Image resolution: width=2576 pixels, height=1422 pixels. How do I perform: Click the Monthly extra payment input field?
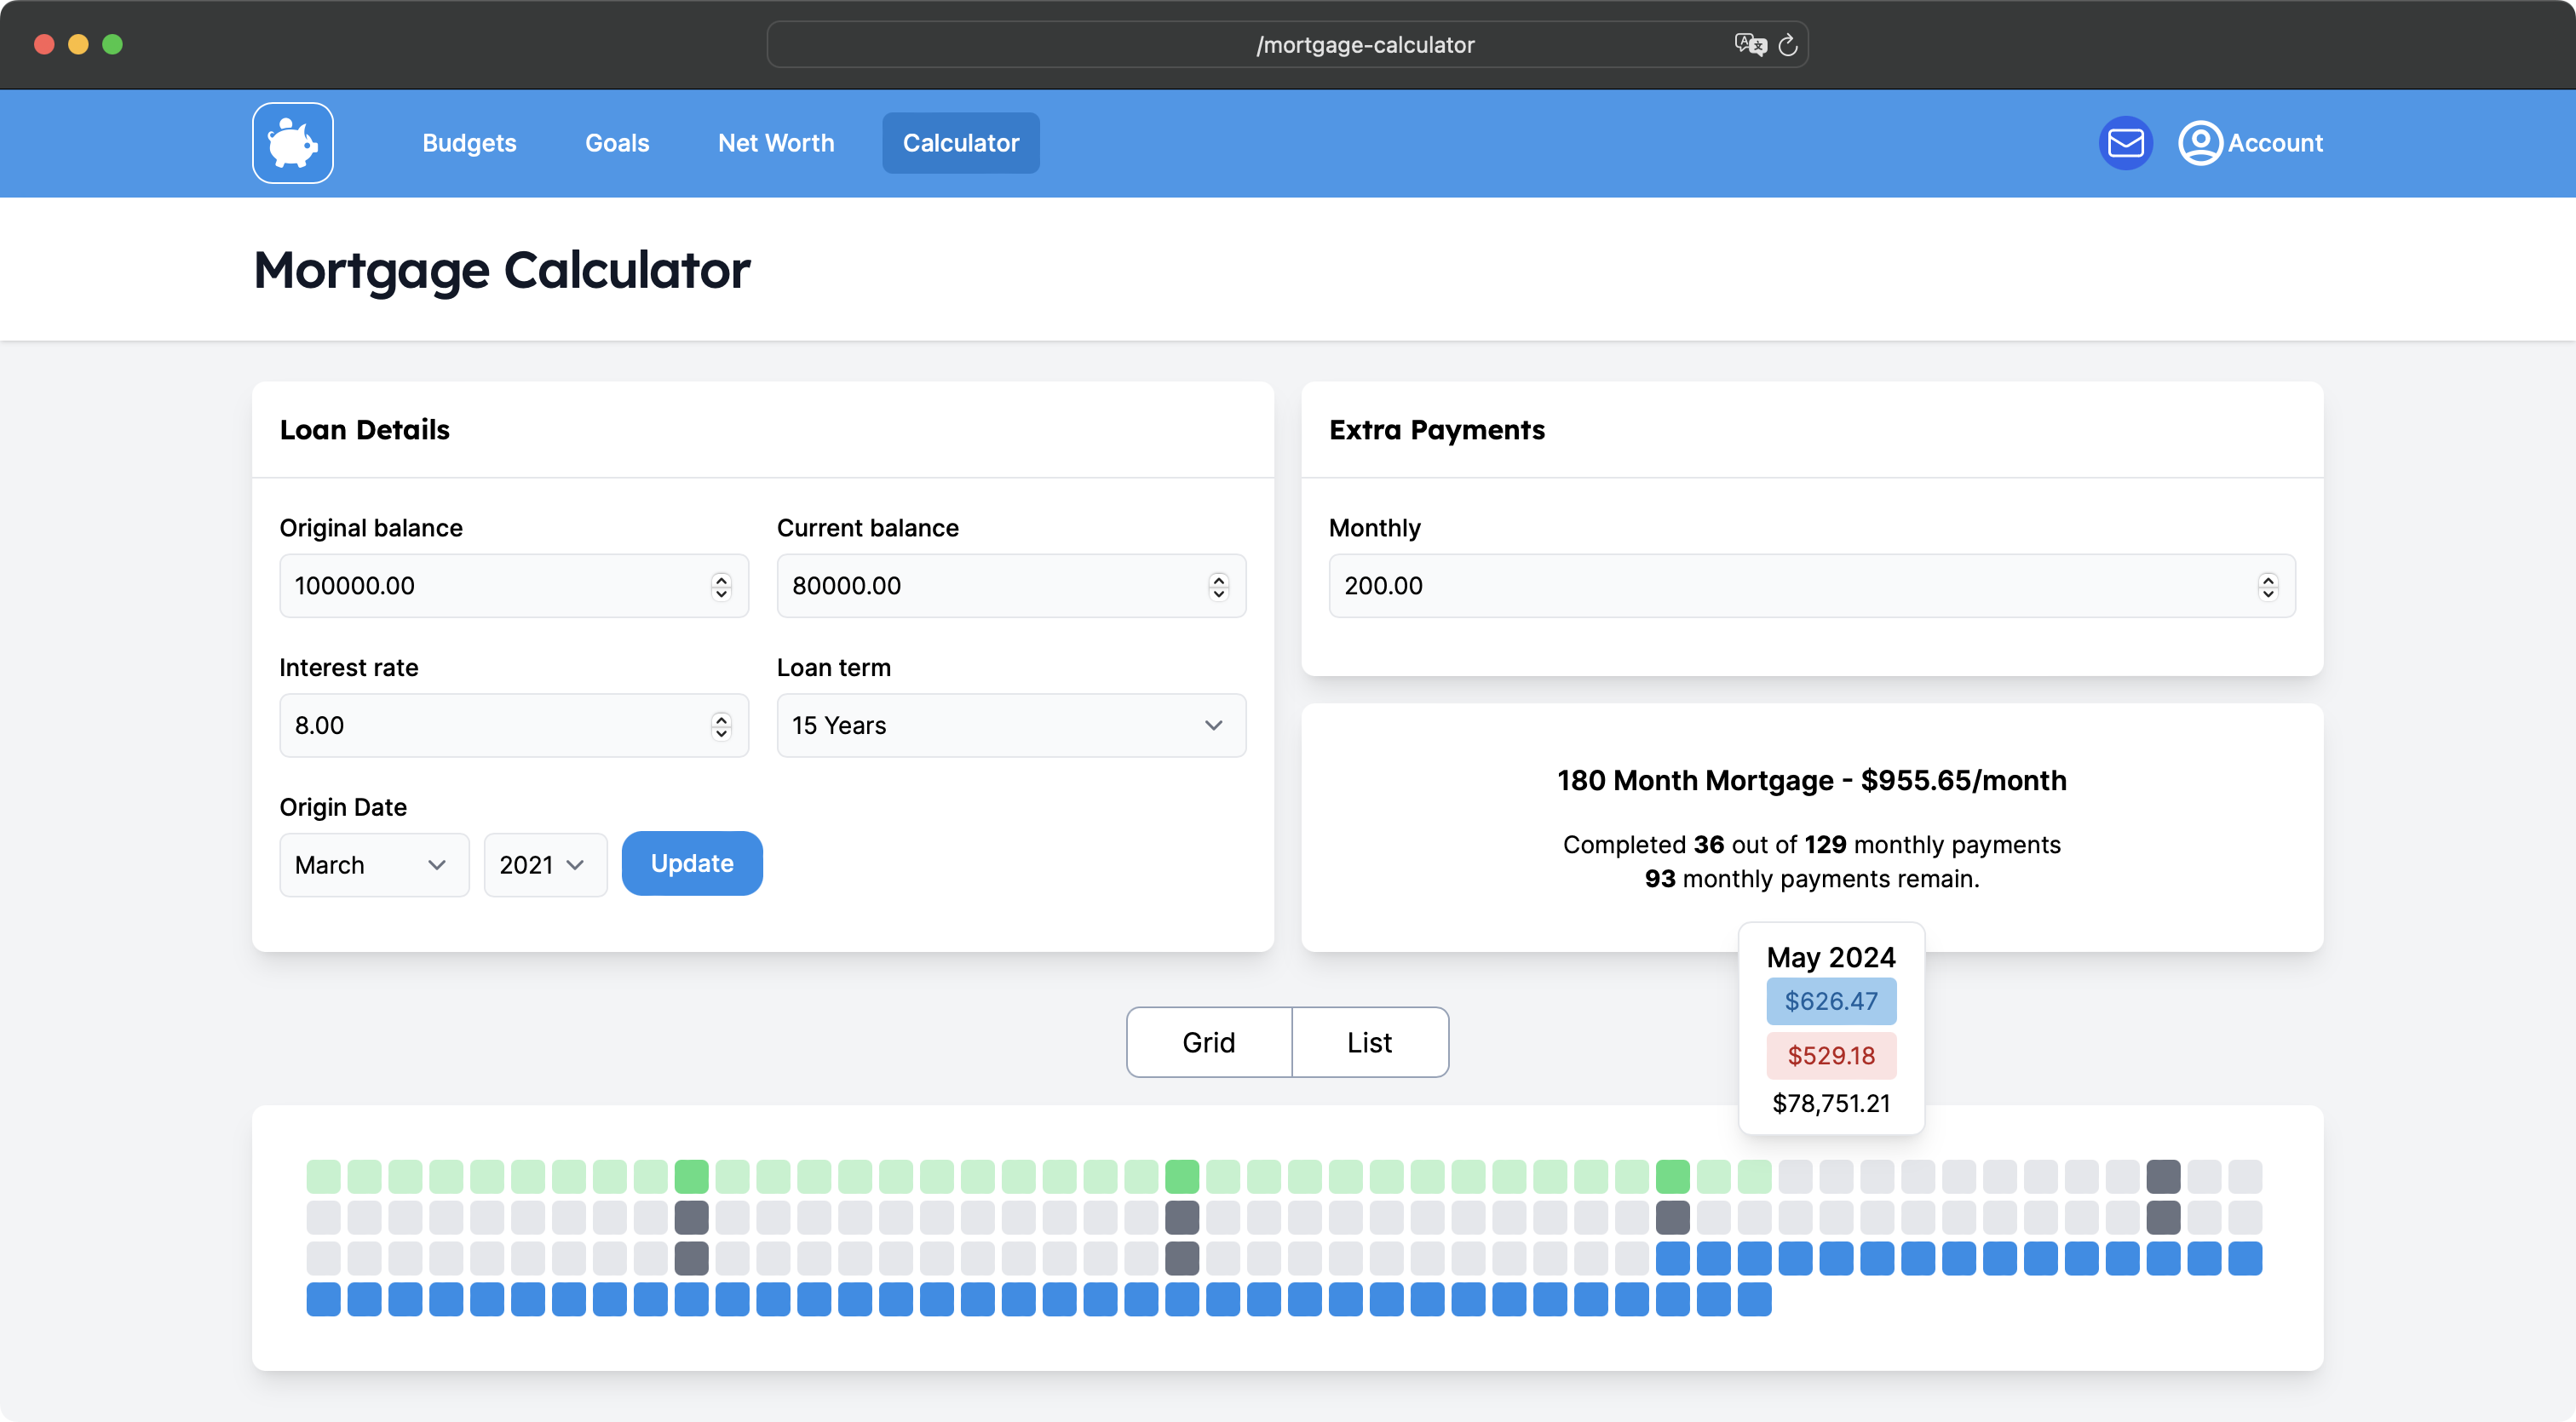pos(1790,587)
